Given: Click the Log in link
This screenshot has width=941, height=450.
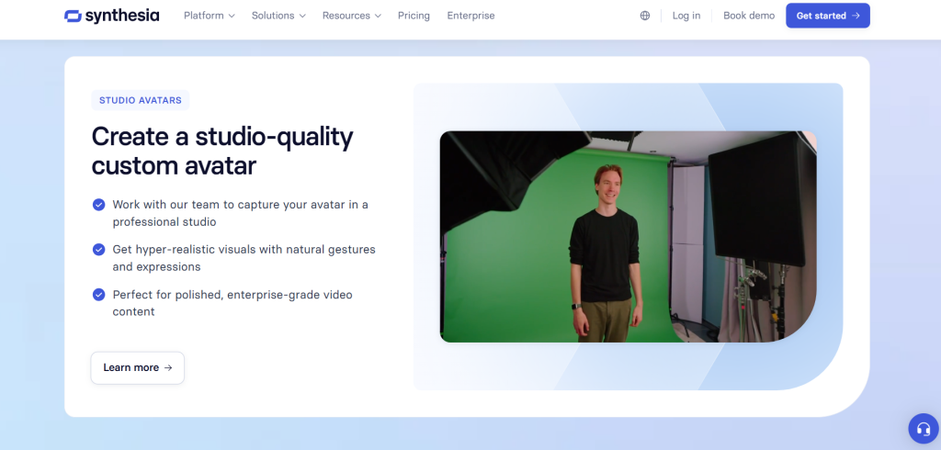Looking at the screenshot, I should point(686,16).
